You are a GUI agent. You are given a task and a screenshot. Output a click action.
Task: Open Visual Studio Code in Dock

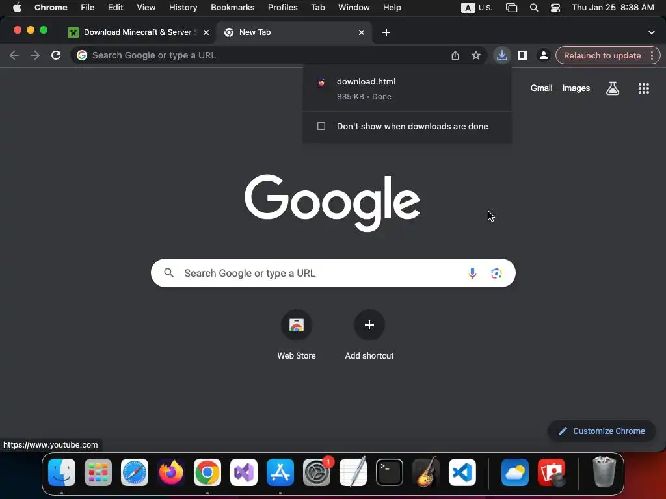point(462,472)
